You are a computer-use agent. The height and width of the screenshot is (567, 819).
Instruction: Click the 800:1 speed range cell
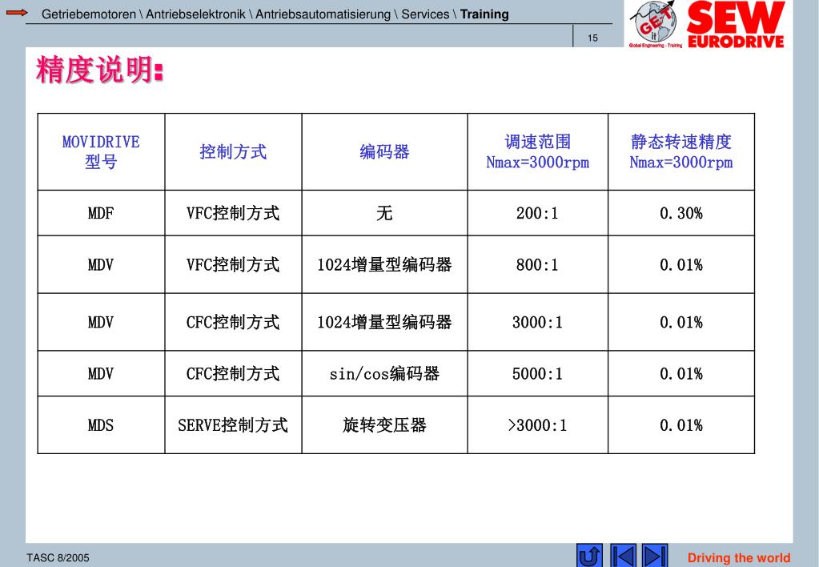pyautogui.click(x=537, y=264)
